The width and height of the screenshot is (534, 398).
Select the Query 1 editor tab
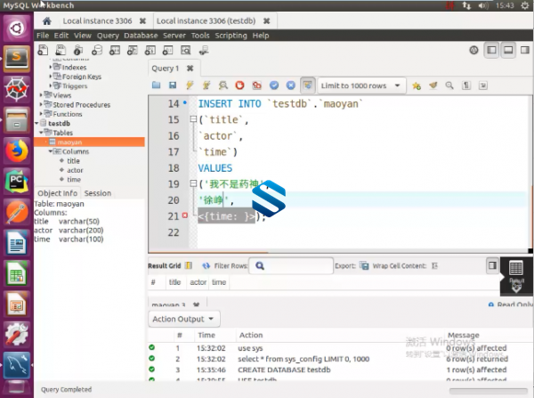point(166,69)
